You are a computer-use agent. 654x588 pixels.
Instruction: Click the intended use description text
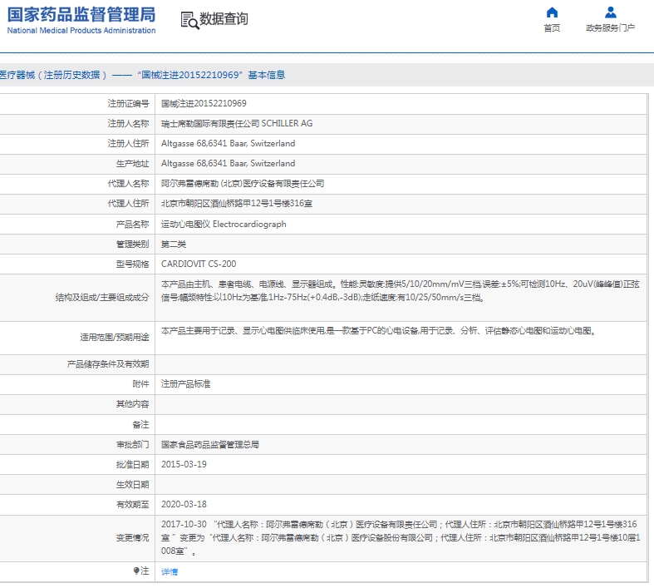(378, 331)
